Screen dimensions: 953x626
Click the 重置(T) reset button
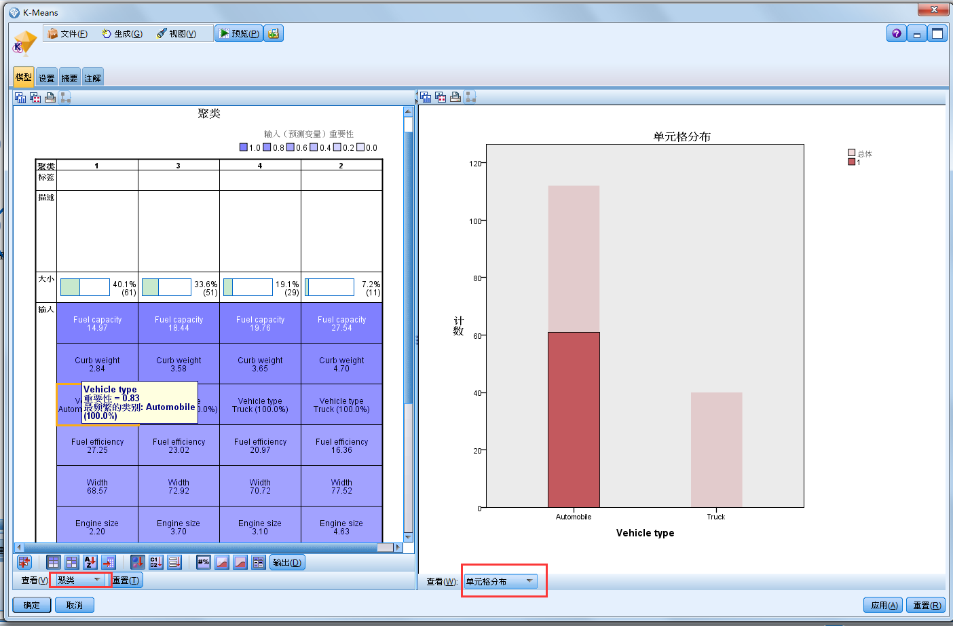[x=126, y=580]
